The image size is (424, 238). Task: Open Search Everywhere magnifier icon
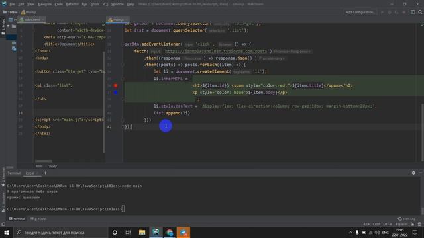tap(420, 12)
